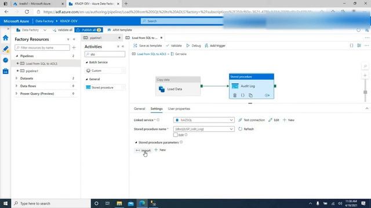Open the pipeline Properties sliders icon
This screenshot has width=371, height=208.
coord(359,46)
